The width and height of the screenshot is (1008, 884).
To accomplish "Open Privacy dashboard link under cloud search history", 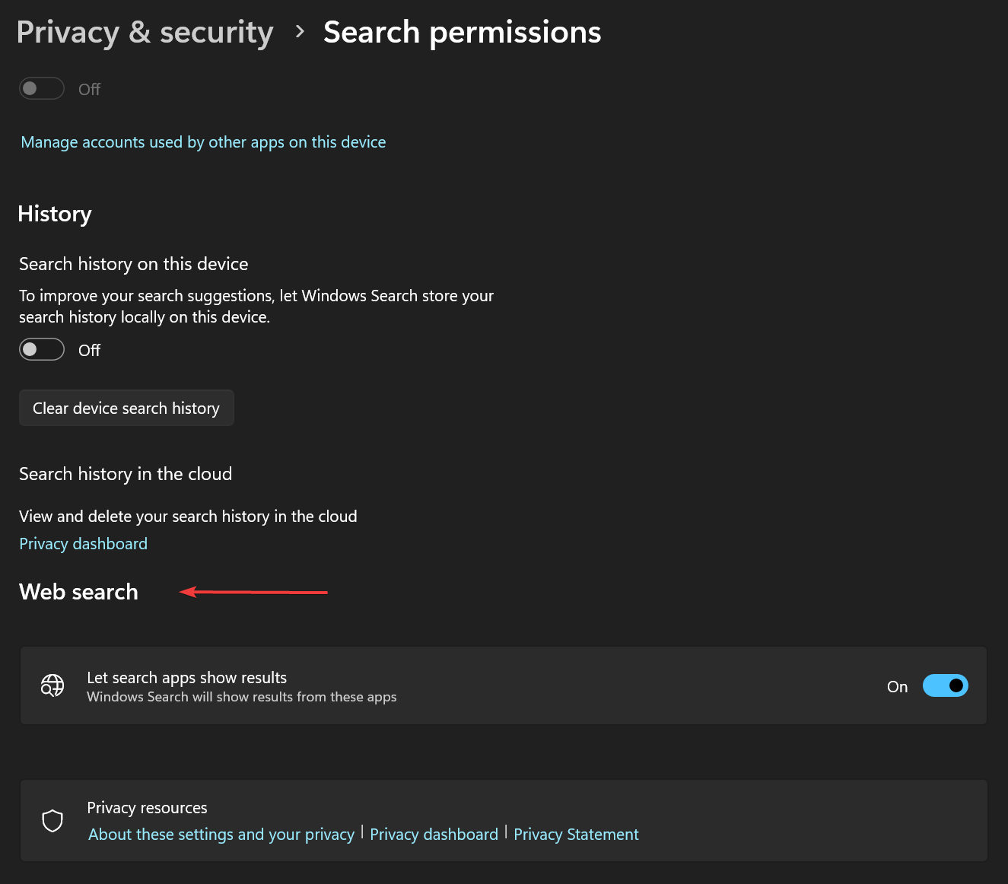I will click(84, 544).
